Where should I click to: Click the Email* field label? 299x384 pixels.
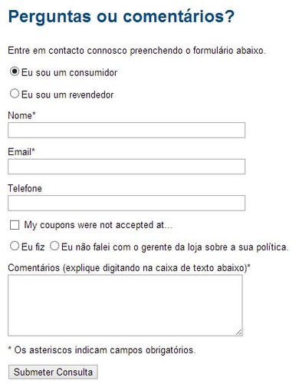click(21, 152)
